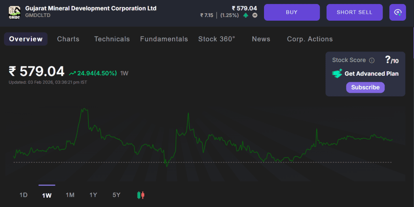Click the large ₹ 579.04 price
The image size is (414, 207).
tap(36, 71)
